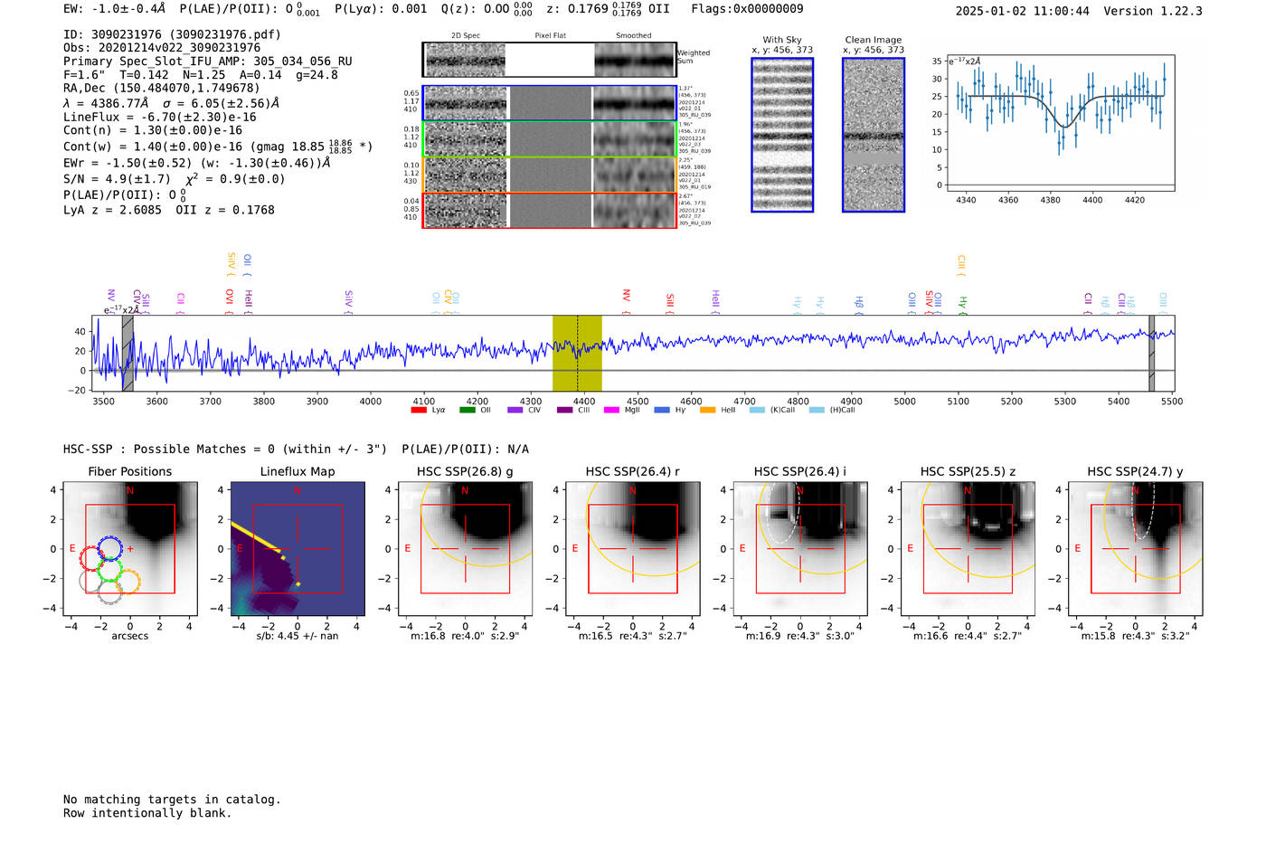Image resolution: width=1266 pixels, height=862 pixels.
Task: Open the HSC SSP g-band cutout
Action: coord(465,549)
